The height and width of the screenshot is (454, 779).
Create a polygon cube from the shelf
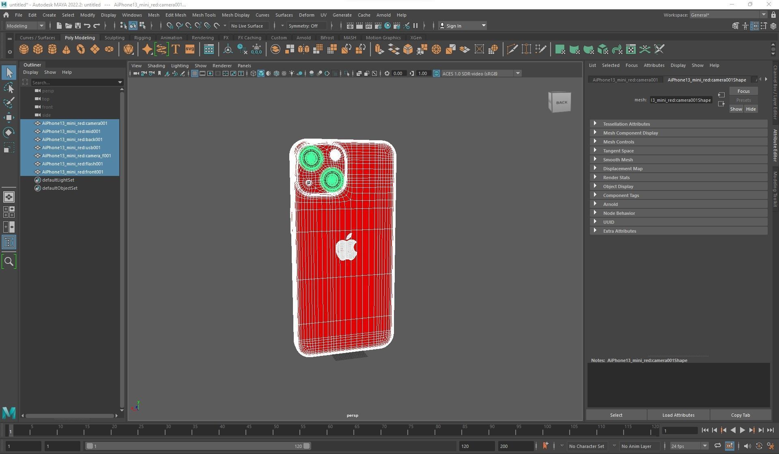tap(38, 49)
